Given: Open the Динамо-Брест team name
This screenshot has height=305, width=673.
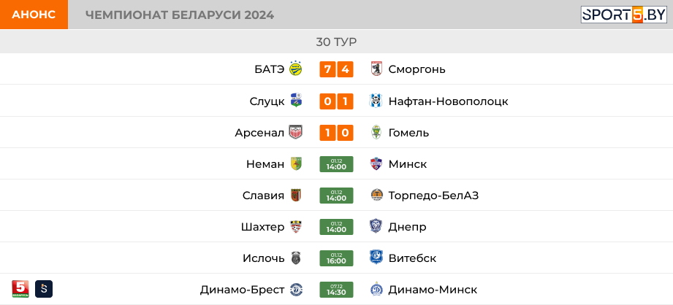Looking at the screenshot, I should click(242, 290).
